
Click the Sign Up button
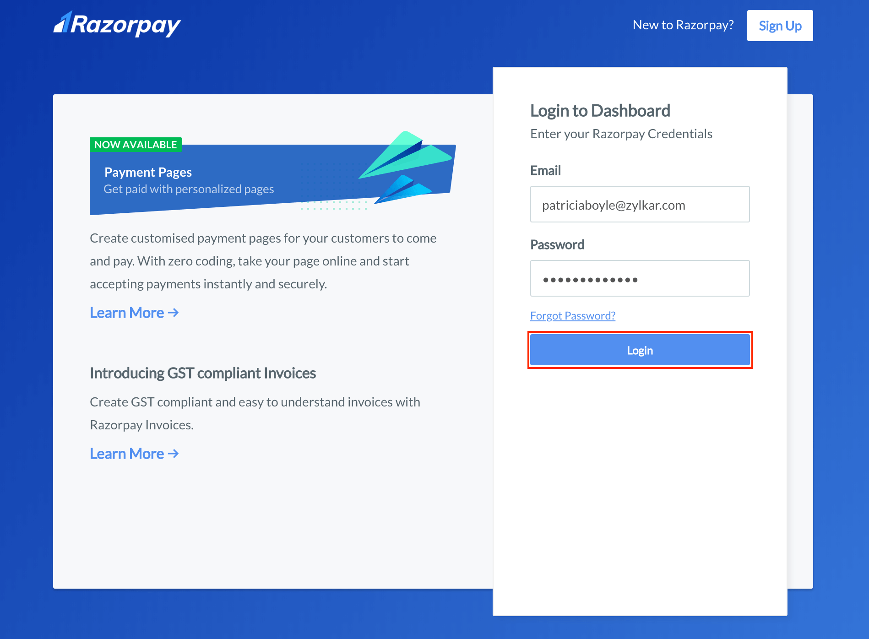780,26
